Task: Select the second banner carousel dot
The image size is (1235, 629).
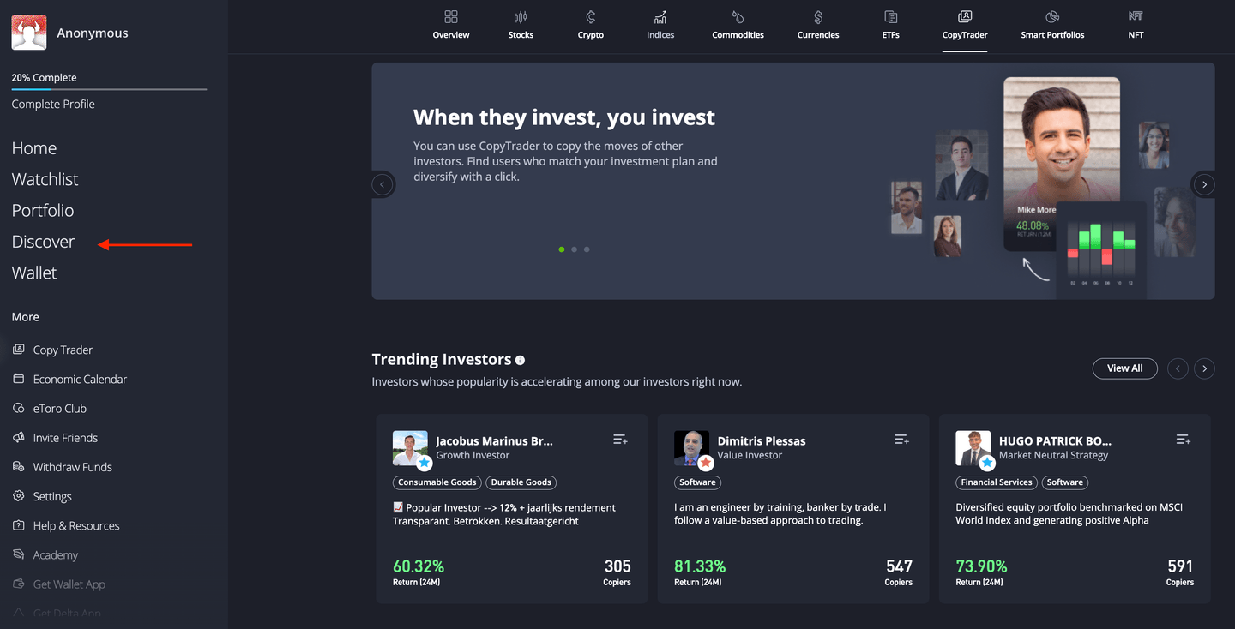Action: tap(574, 249)
